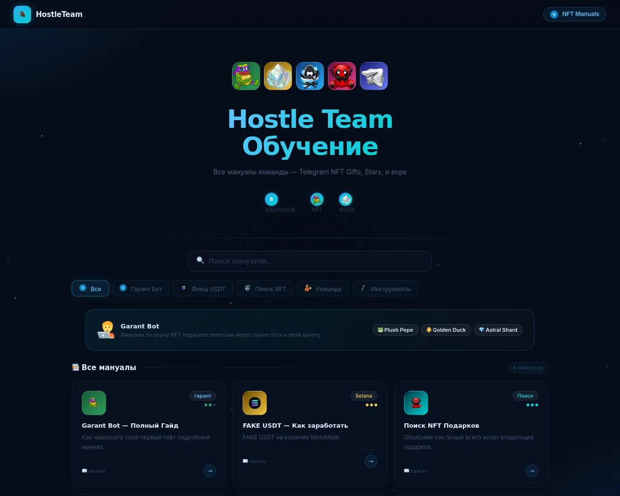Open 'FAKE USDT — Как заработать' manual title
This screenshot has height=496, width=620.
[x=295, y=426]
